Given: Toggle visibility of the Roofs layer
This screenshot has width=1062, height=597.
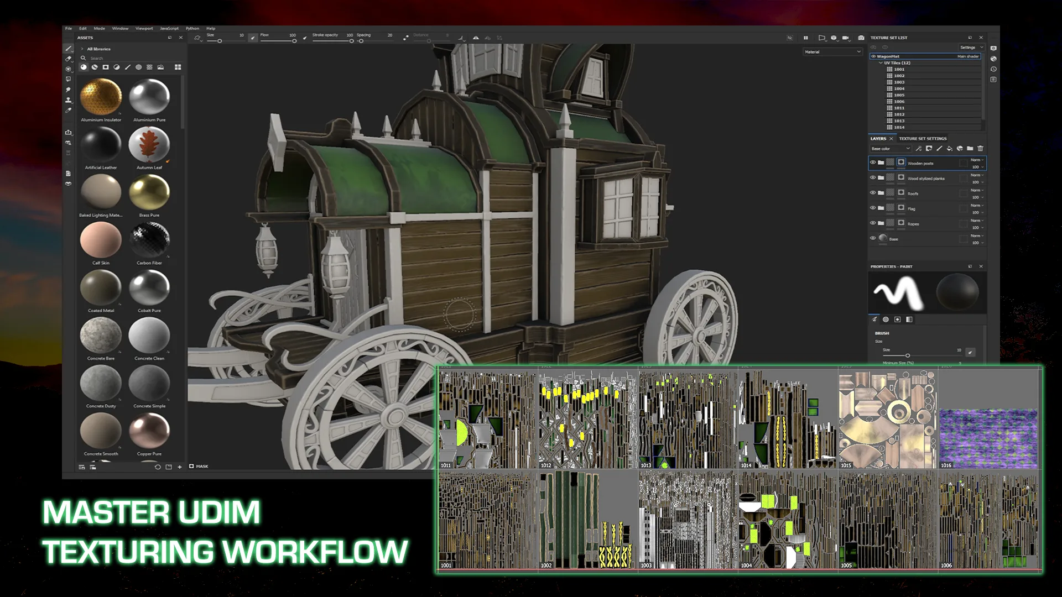Looking at the screenshot, I should [x=873, y=193].
